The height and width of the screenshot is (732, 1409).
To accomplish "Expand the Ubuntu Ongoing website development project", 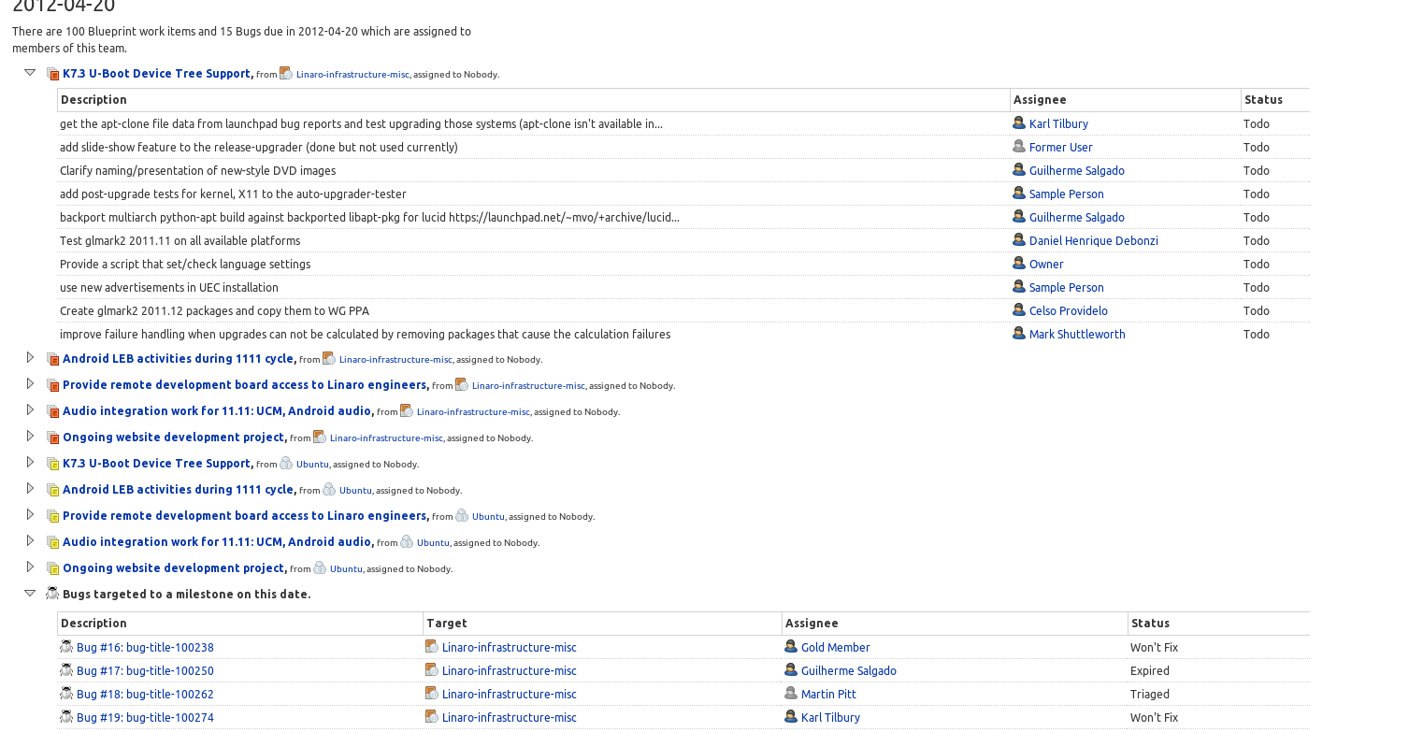I will [x=30, y=567].
